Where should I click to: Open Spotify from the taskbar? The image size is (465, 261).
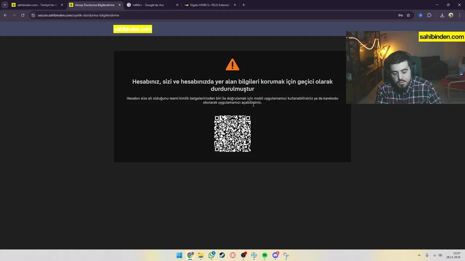265,255
